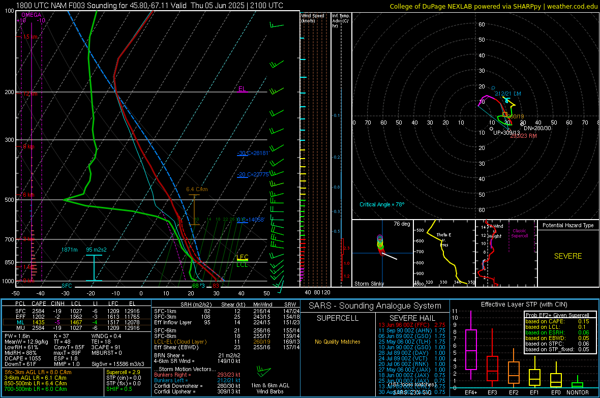Click the 'Supercell = 2.9' composite value
The image size is (600, 398).
click(123, 372)
